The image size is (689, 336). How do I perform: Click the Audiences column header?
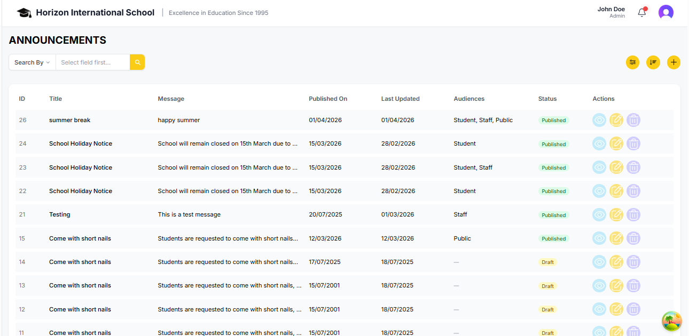pos(469,99)
